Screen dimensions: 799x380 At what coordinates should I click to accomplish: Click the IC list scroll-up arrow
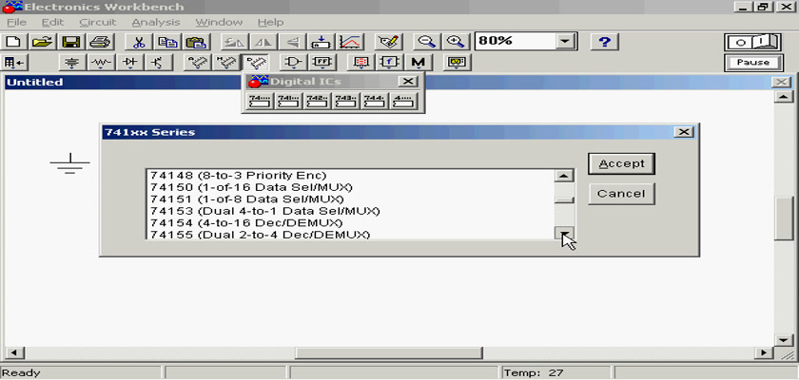564,176
